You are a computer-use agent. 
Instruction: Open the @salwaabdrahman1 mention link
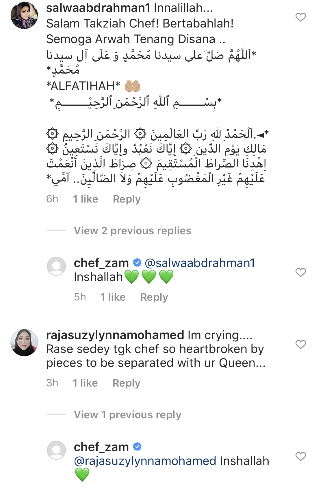coord(200,263)
